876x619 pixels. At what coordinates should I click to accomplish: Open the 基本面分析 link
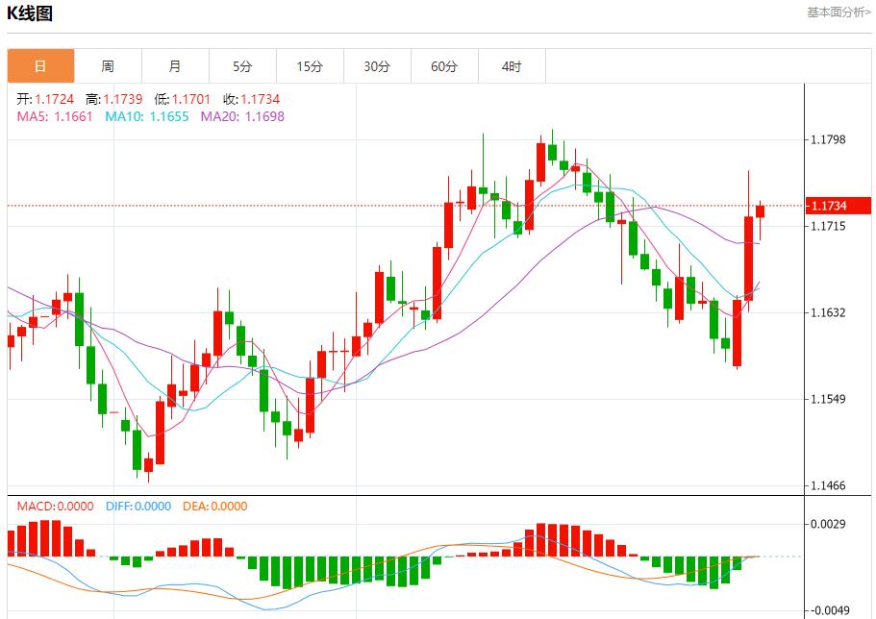(838, 12)
